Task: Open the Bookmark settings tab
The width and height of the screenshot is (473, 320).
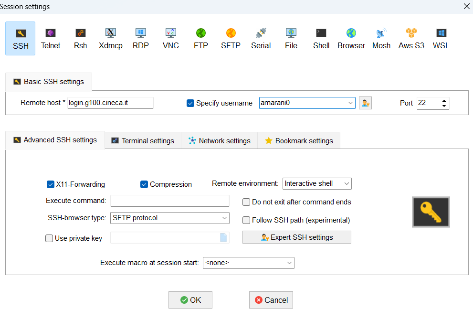Action: click(299, 141)
